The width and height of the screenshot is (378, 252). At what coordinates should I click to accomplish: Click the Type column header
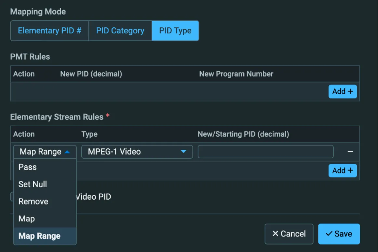point(89,134)
